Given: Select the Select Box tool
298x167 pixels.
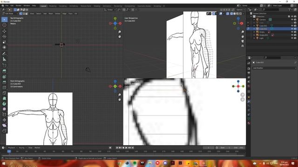Looking at the screenshot, I should pyautogui.click(x=4, y=19).
